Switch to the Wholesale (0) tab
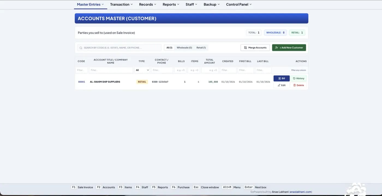The width and height of the screenshot is (382, 196). tap(184, 48)
